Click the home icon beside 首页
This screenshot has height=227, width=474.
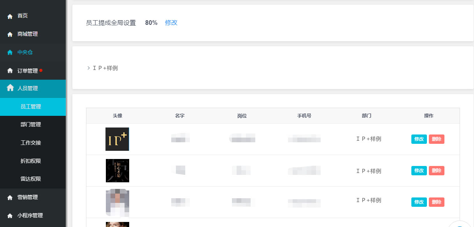pyautogui.click(x=10, y=16)
